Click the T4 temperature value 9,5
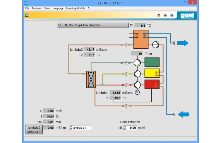Screen dimensions: 221x143 [x=141, y=25]
